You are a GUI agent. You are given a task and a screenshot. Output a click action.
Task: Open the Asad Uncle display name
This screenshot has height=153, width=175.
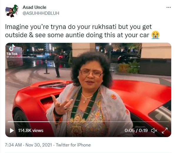point(34,7)
